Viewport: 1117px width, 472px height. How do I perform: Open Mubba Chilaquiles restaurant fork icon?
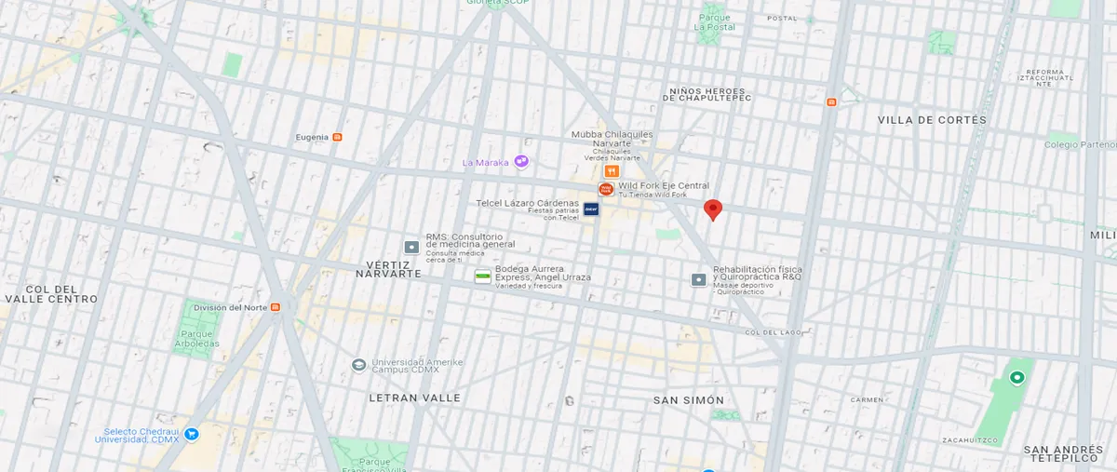612,171
